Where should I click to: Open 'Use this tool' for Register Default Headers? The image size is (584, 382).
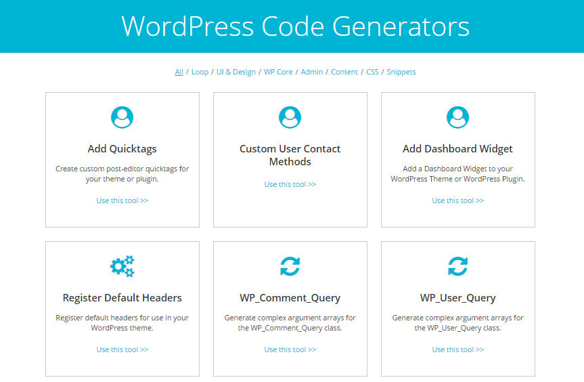coord(122,349)
